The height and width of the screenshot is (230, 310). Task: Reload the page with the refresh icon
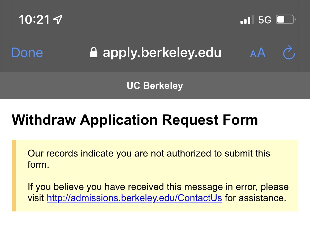(289, 53)
